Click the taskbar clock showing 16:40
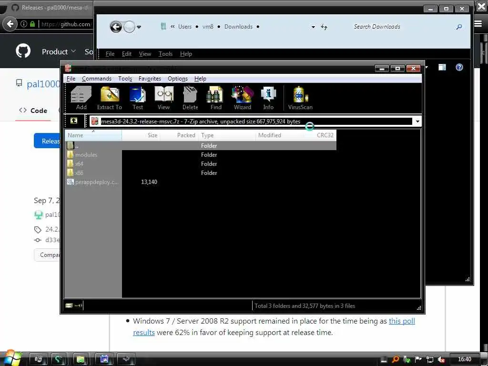Image resolution: width=488 pixels, height=366 pixels. click(464, 359)
